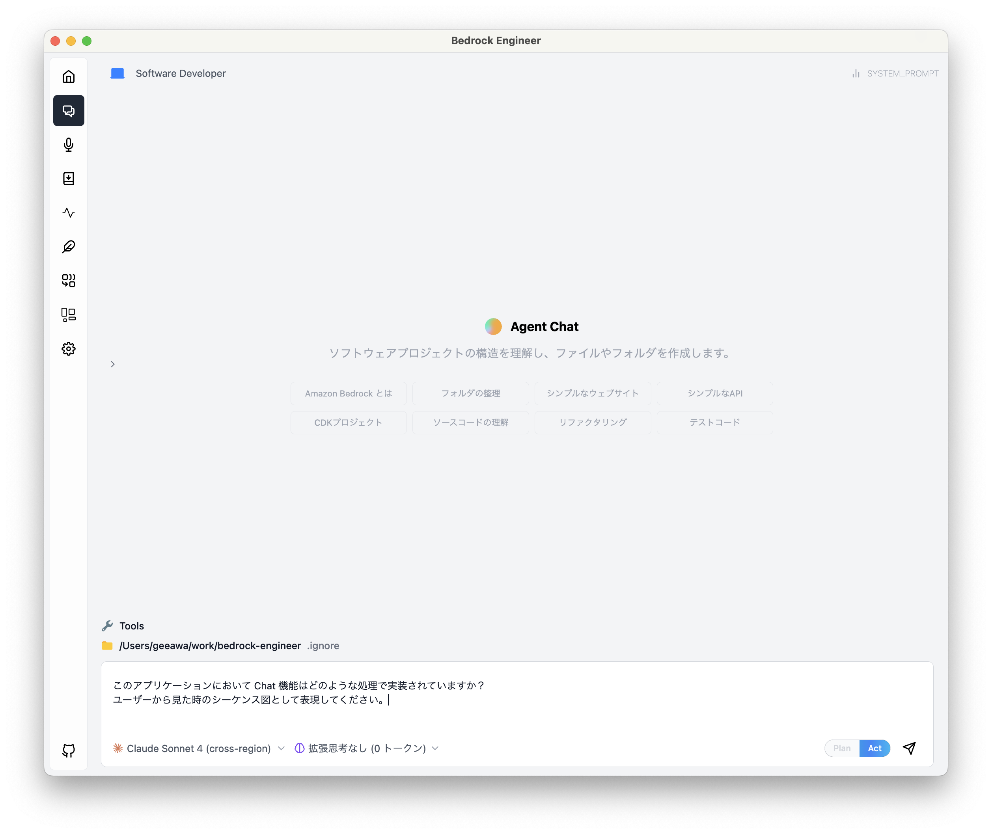The width and height of the screenshot is (992, 834).
Task: Open .ignore file settings
Action: [323, 645]
